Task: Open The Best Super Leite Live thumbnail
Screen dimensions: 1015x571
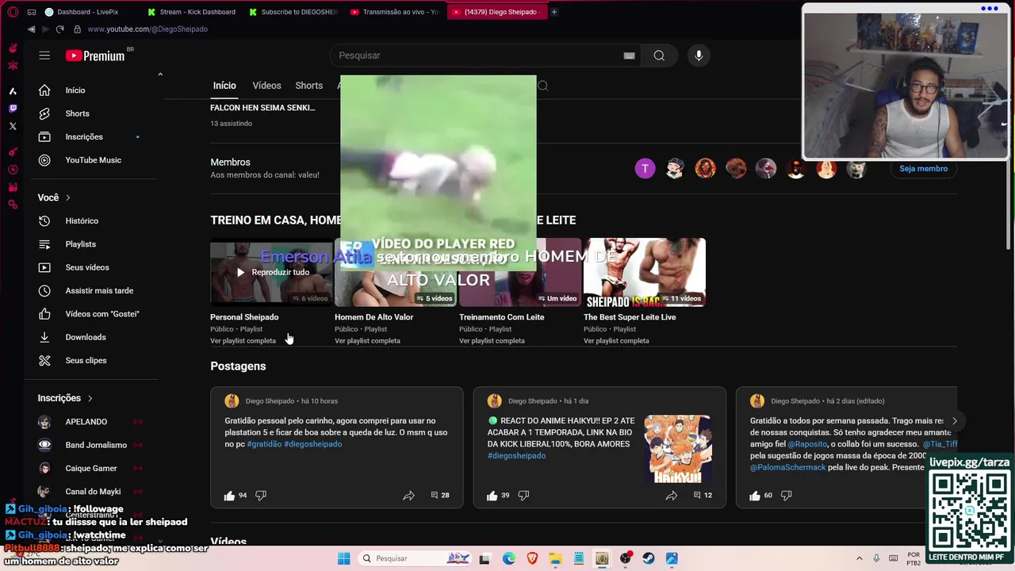Action: coord(645,272)
